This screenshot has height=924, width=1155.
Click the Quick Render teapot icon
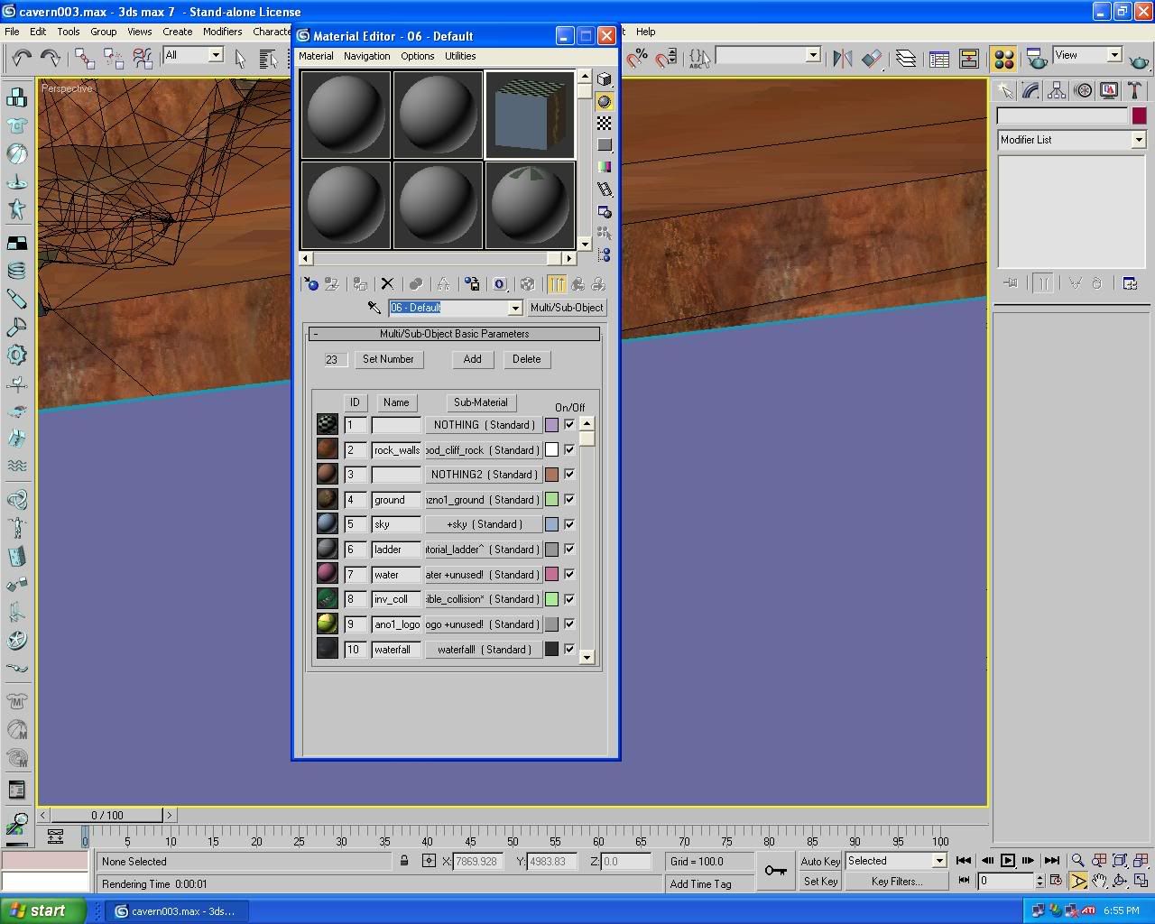1139,60
